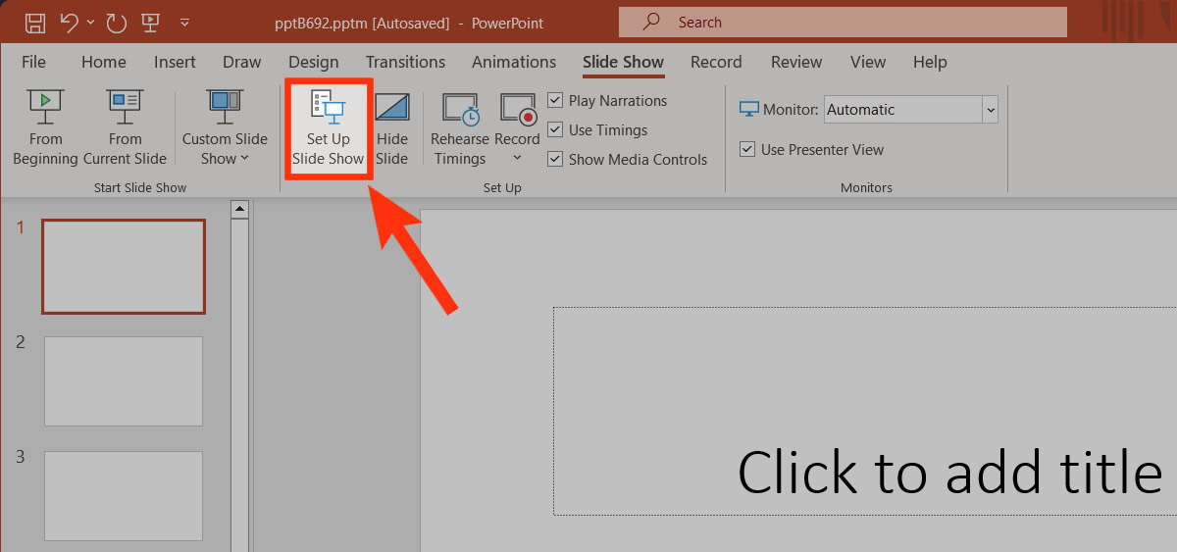Click the 'Click to add title' placeholder

coord(865,411)
